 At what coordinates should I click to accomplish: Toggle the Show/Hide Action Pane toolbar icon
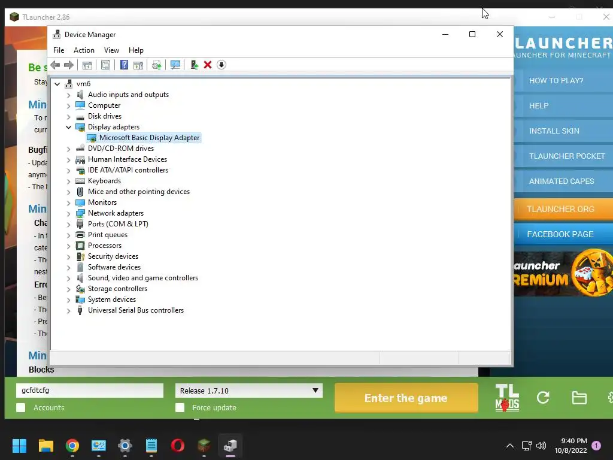point(138,65)
